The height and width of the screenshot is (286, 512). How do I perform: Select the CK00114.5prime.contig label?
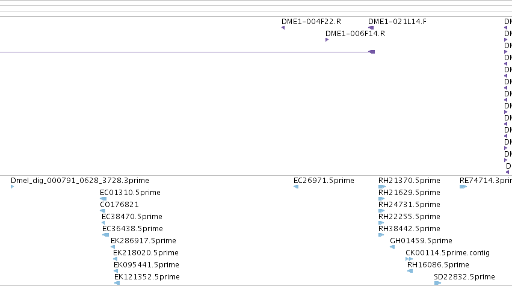click(448, 253)
